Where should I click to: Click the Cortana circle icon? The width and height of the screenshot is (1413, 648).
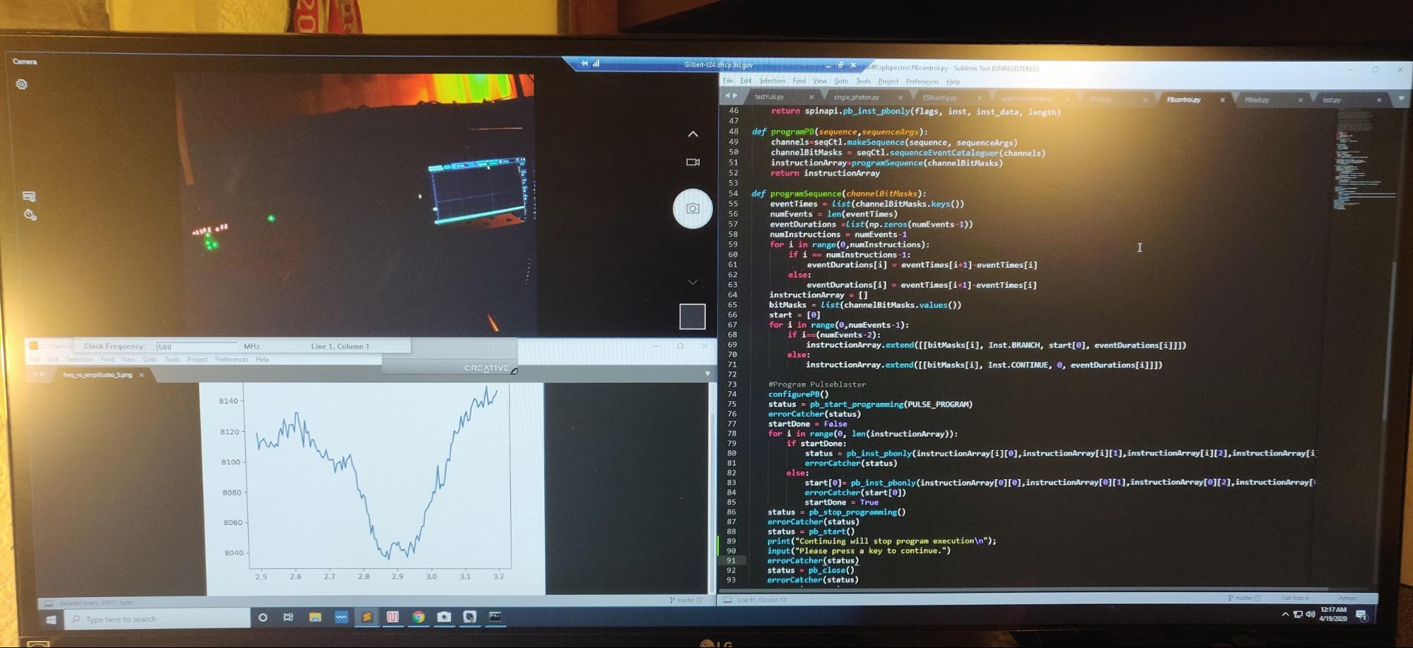[x=263, y=617]
